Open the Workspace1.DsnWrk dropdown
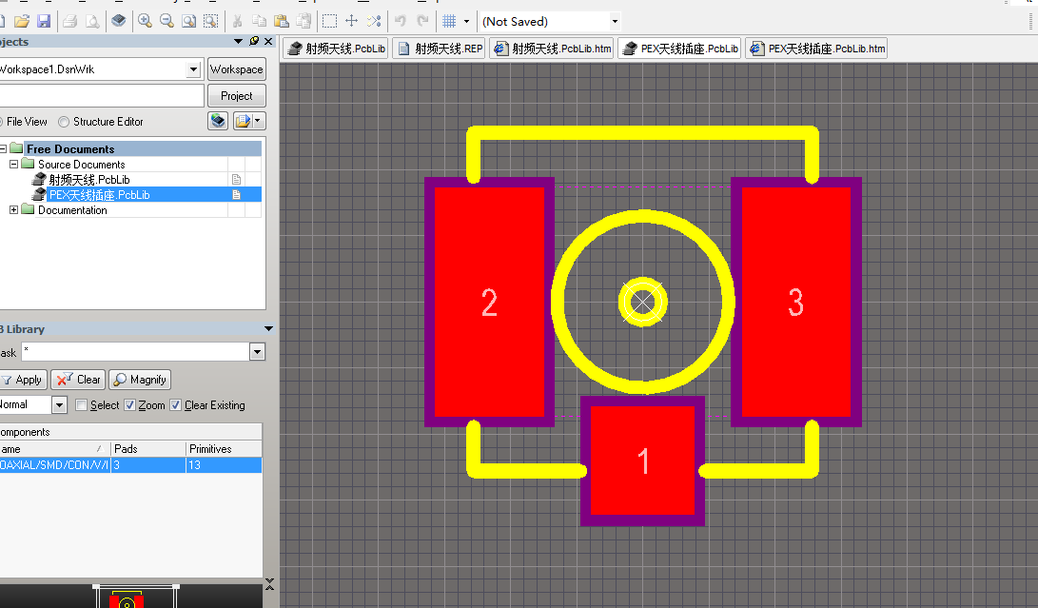The image size is (1038, 608). point(193,69)
